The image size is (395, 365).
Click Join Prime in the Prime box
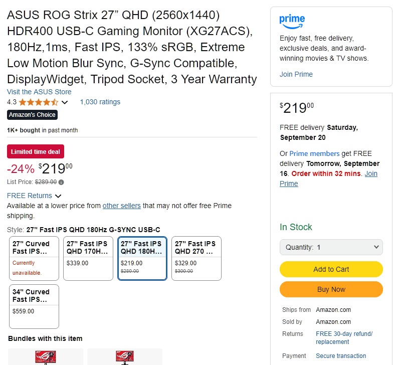296,74
